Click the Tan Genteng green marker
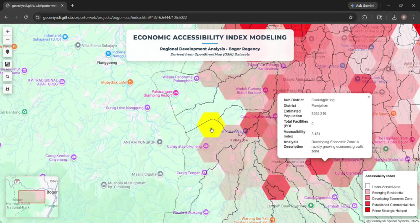 coord(25,112)
